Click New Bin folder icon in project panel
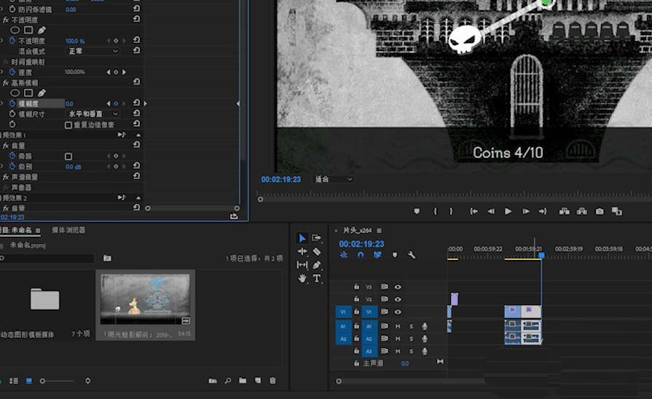 (243, 380)
